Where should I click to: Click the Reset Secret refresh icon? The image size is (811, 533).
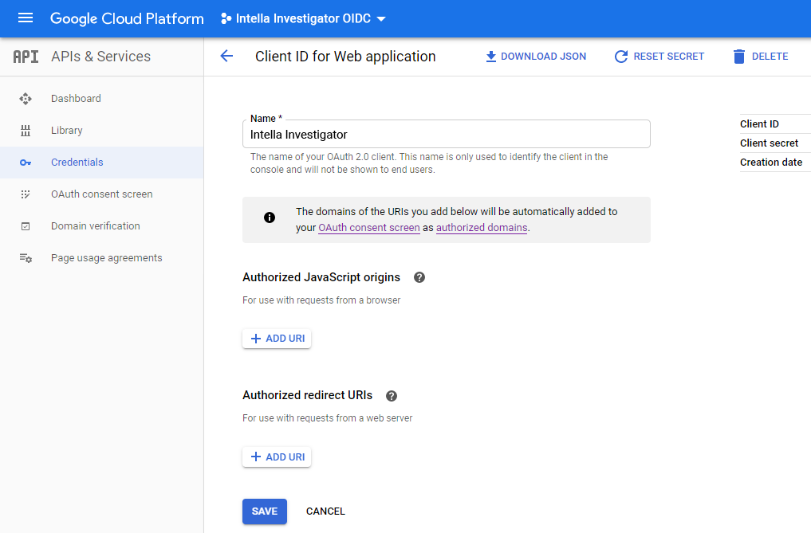pos(621,56)
